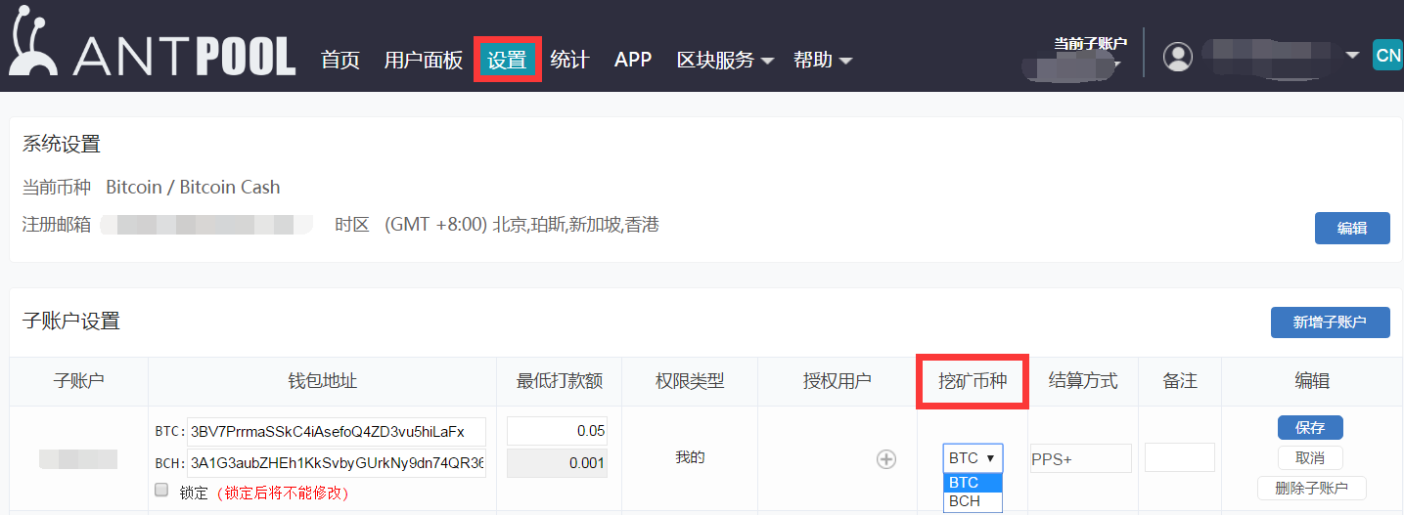Open the mining coin BTC dropdown
Screen dimensions: 1404x515
(972, 458)
